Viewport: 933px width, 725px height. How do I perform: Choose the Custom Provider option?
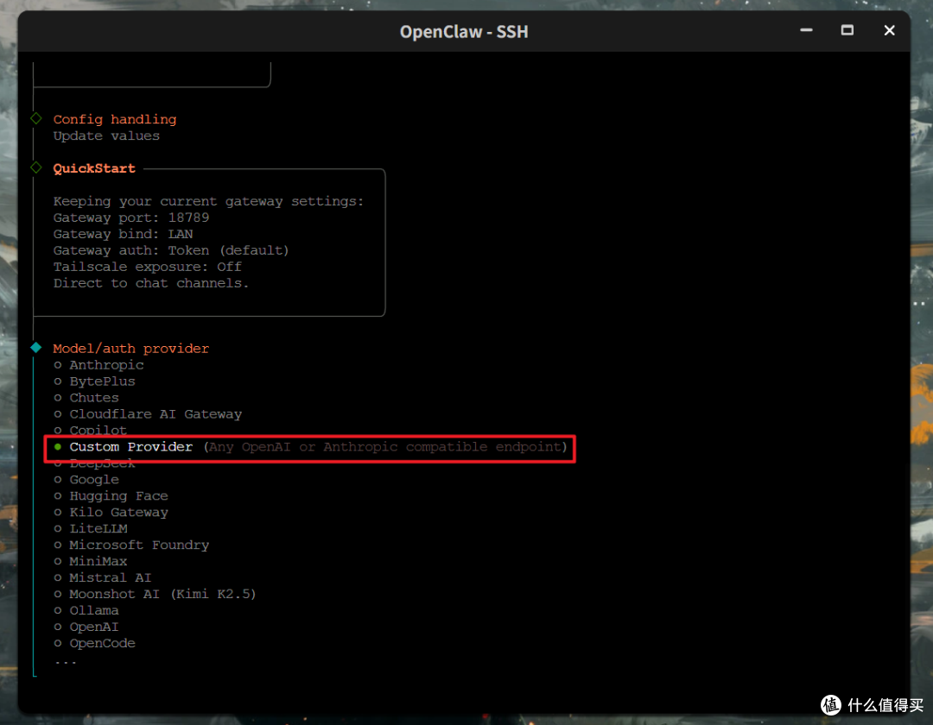click(x=310, y=447)
